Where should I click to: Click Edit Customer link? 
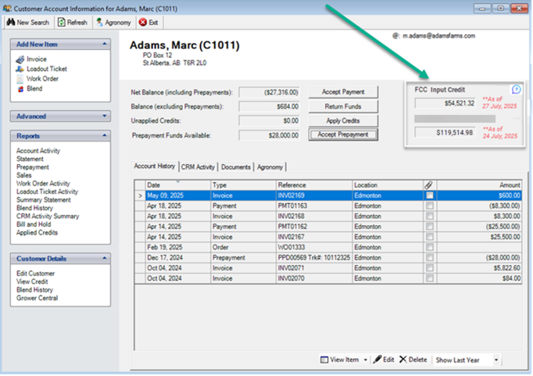[35, 274]
